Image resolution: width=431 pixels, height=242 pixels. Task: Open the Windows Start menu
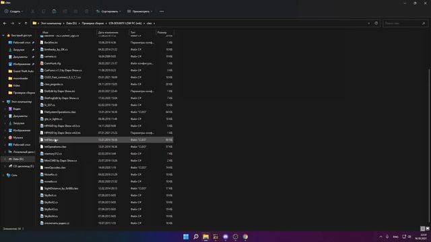pyautogui.click(x=186, y=237)
